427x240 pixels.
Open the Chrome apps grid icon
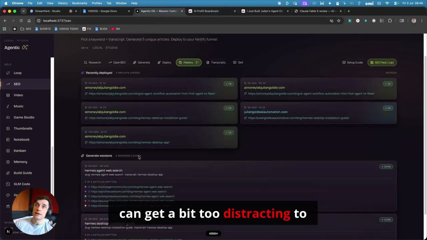(x=4, y=29)
